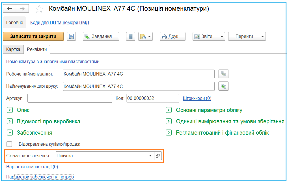Click the Друк print button
The height and width of the screenshot is (183, 289).
pos(172,36)
